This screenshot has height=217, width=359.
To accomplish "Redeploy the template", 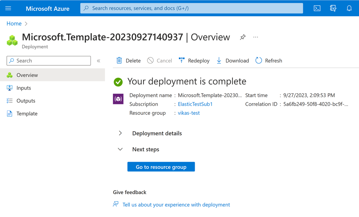I will [194, 61].
